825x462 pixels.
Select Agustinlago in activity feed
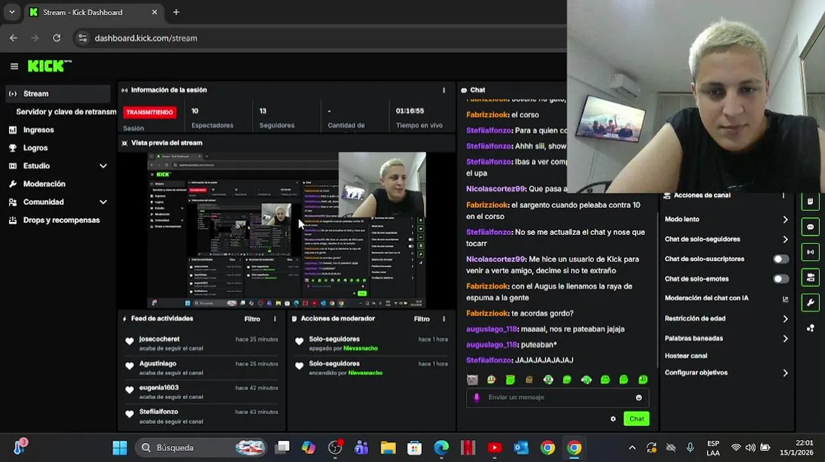click(x=157, y=364)
